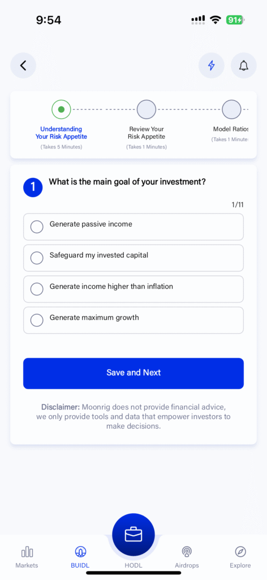Jump to Review Your Risk Appetite step
Image resolution: width=267 pixels, height=580 pixels.
click(x=147, y=109)
